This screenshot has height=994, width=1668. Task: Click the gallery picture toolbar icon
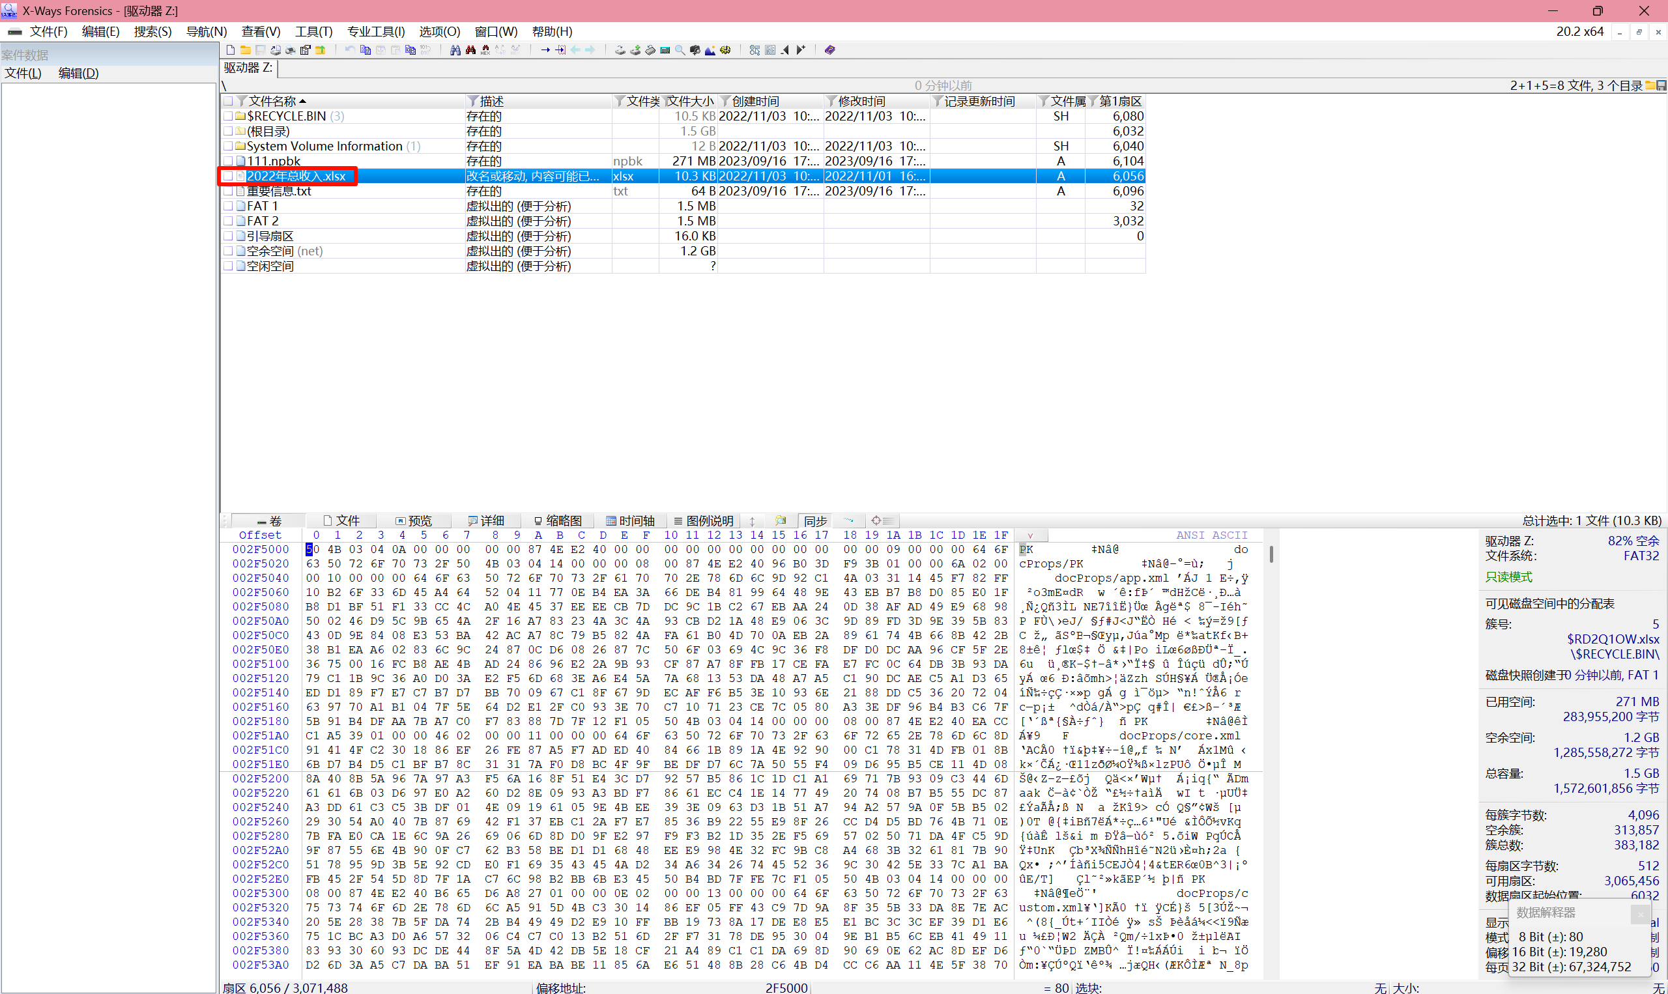coord(710,50)
